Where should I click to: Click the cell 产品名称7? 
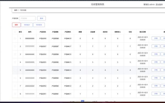43,46
